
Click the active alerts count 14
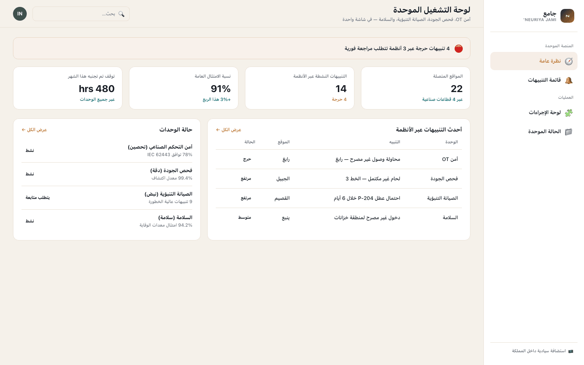coord(341,89)
